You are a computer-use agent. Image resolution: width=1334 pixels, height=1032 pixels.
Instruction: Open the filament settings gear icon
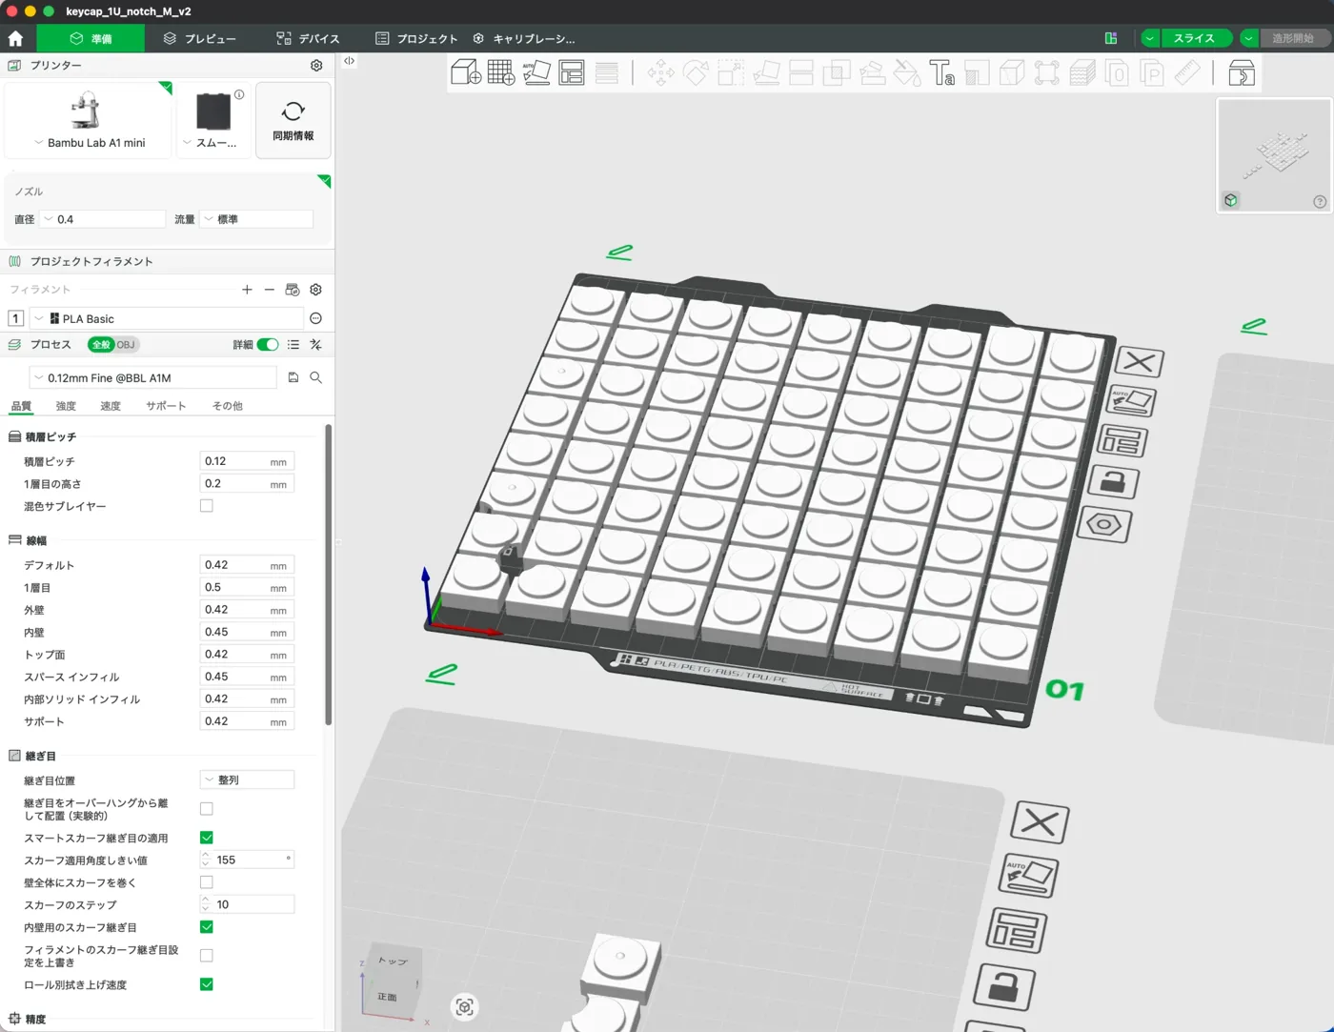pyautogui.click(x=316, y=290)
